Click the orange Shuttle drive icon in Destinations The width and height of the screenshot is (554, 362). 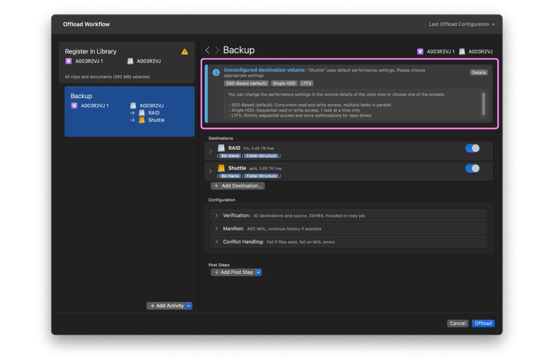point(221,168)
